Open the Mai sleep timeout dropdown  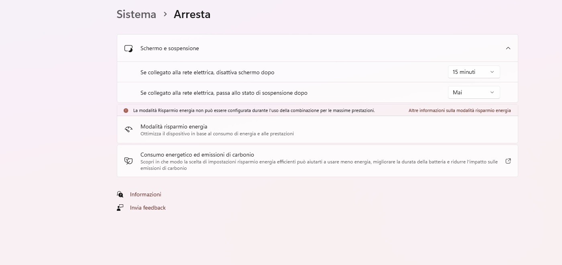[x=474, y=92]
